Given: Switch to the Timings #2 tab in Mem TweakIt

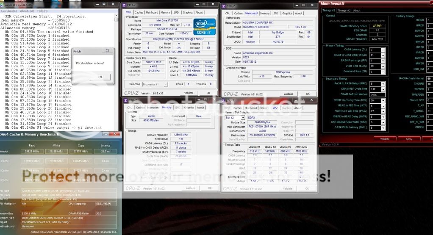Looking at the screenshot, I should click(x=344, y=11).
